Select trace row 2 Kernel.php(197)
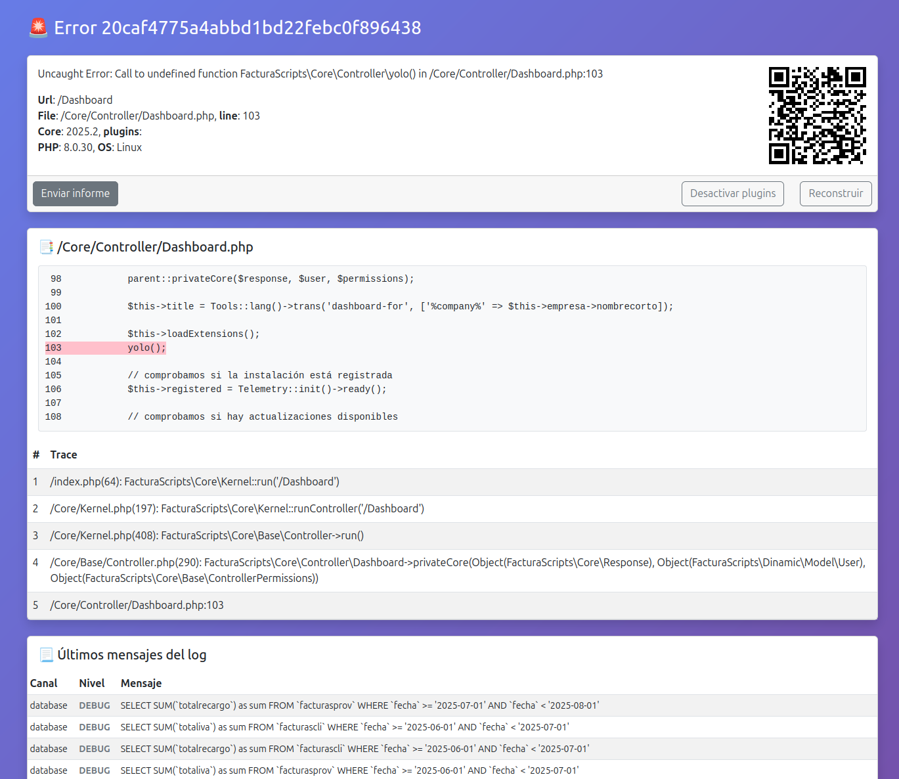The width and height of the screenshot is (899, 779). (x=236, y=509)
